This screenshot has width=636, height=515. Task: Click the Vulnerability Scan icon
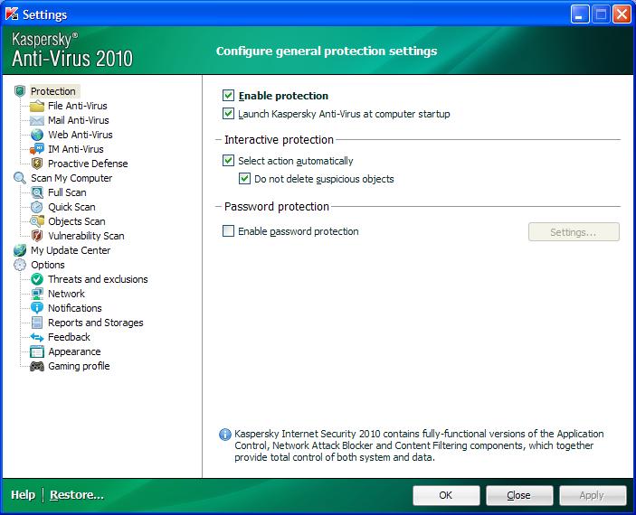[x=37, y=236]
